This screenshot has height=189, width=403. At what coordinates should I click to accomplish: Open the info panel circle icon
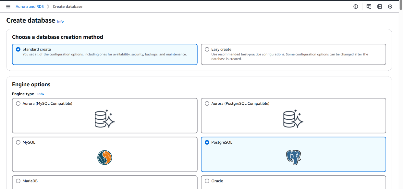tap(356, 6)
